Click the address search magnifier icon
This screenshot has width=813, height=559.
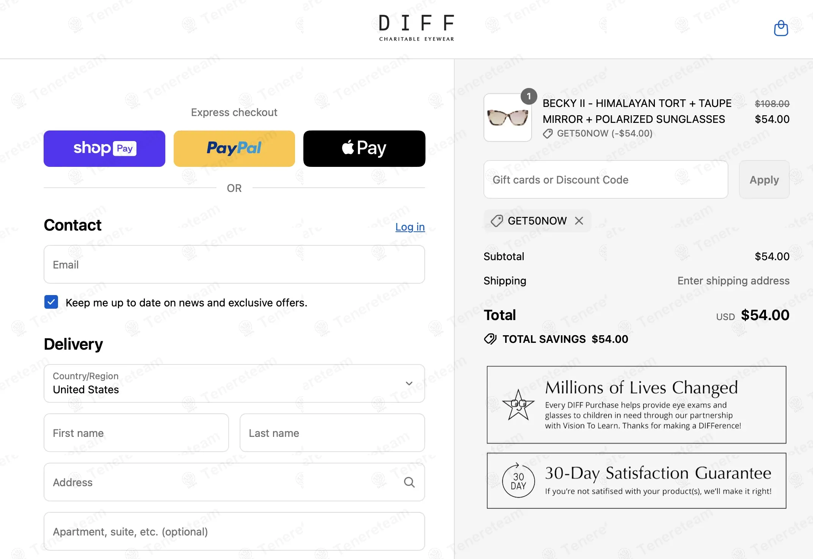(x=409, y=482)
